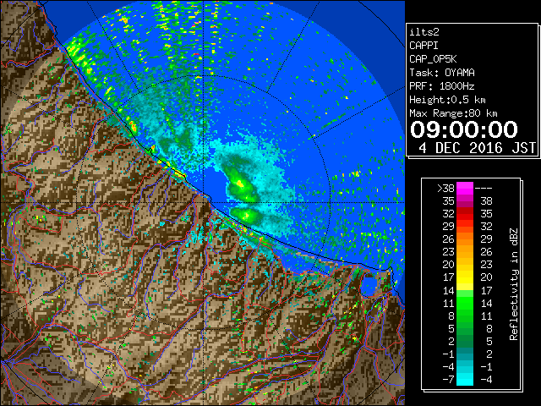Click the "Max Range:80 km" line

tap(453, 113)
